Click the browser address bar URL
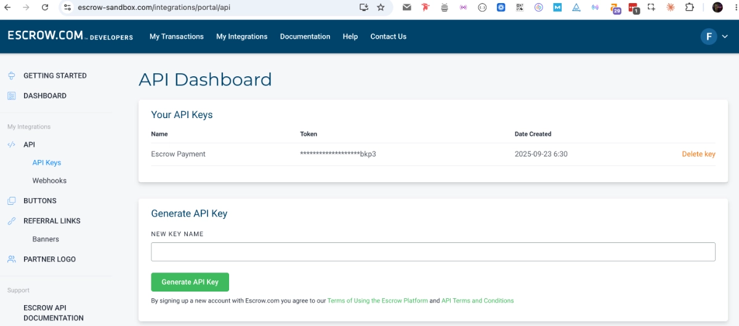Image resolution: width=739 pixels, height=326 pixels. [x=154, y=7]
